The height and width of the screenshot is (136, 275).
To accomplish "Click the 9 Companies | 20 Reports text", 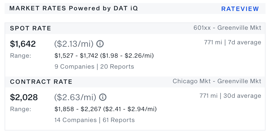I will coord(94,67).
